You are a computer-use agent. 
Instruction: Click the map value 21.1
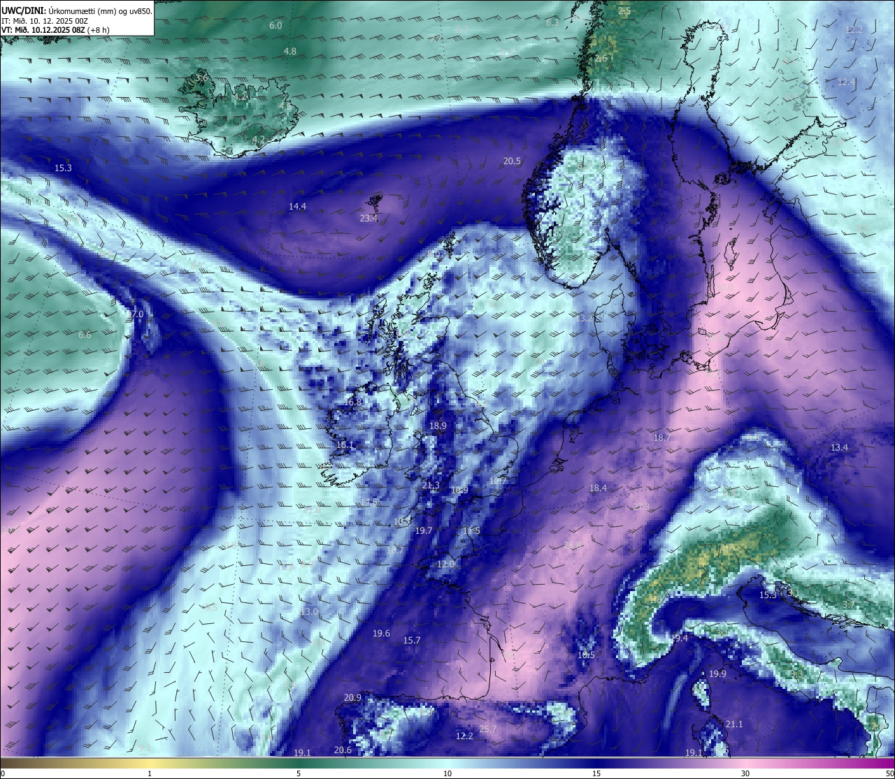(x=734, y=725)
